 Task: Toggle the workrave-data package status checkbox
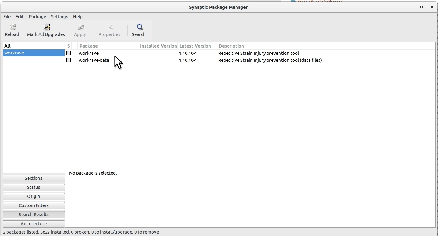(69, 60)
